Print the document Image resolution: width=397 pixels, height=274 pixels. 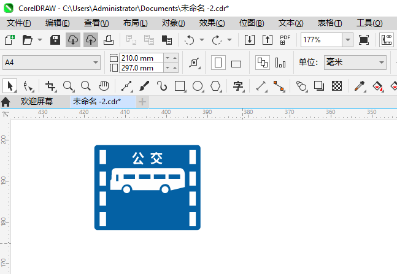tap(109, 40)
